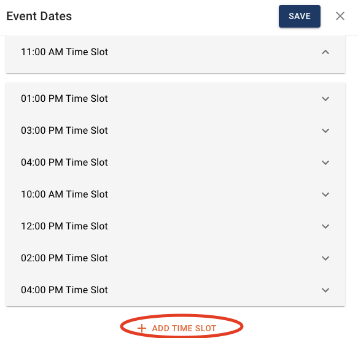Viewport: 358px width, 338px height.
Task: Open the 04:00 PM Time Slot label under 02:00 PM
Action: pyautogui.click(x=64, y=290)
